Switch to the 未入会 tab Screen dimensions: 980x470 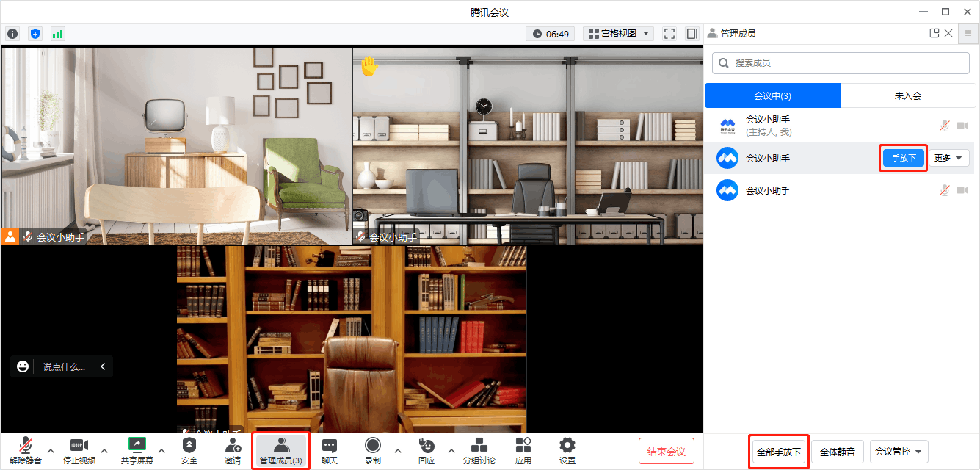click(x=907, y=95)
